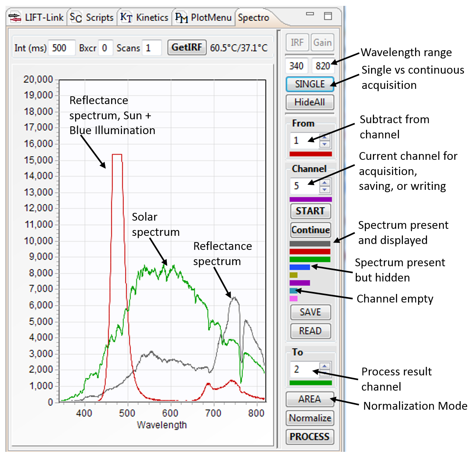The image size is (475, 460).
Task: Toggle the gray spectrum channel bar
Action: [x=310, y=244]
